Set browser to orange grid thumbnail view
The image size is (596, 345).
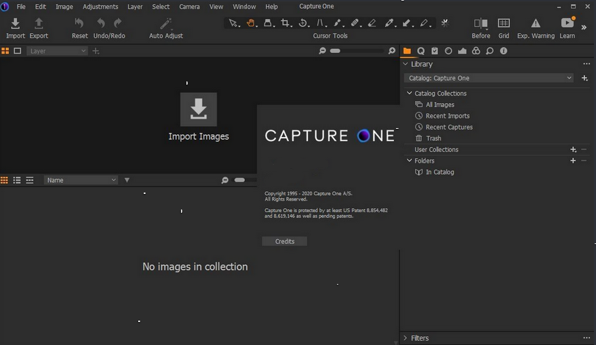(x=4, y=180)
